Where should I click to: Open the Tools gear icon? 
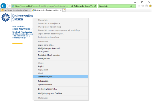pos(146,6)
